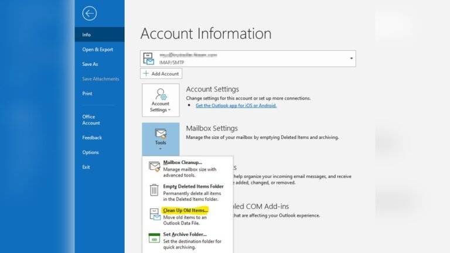450x253 pixels.
Task: Click the Clean Up Old Items archive icon
Action: [x=155, y=214]
